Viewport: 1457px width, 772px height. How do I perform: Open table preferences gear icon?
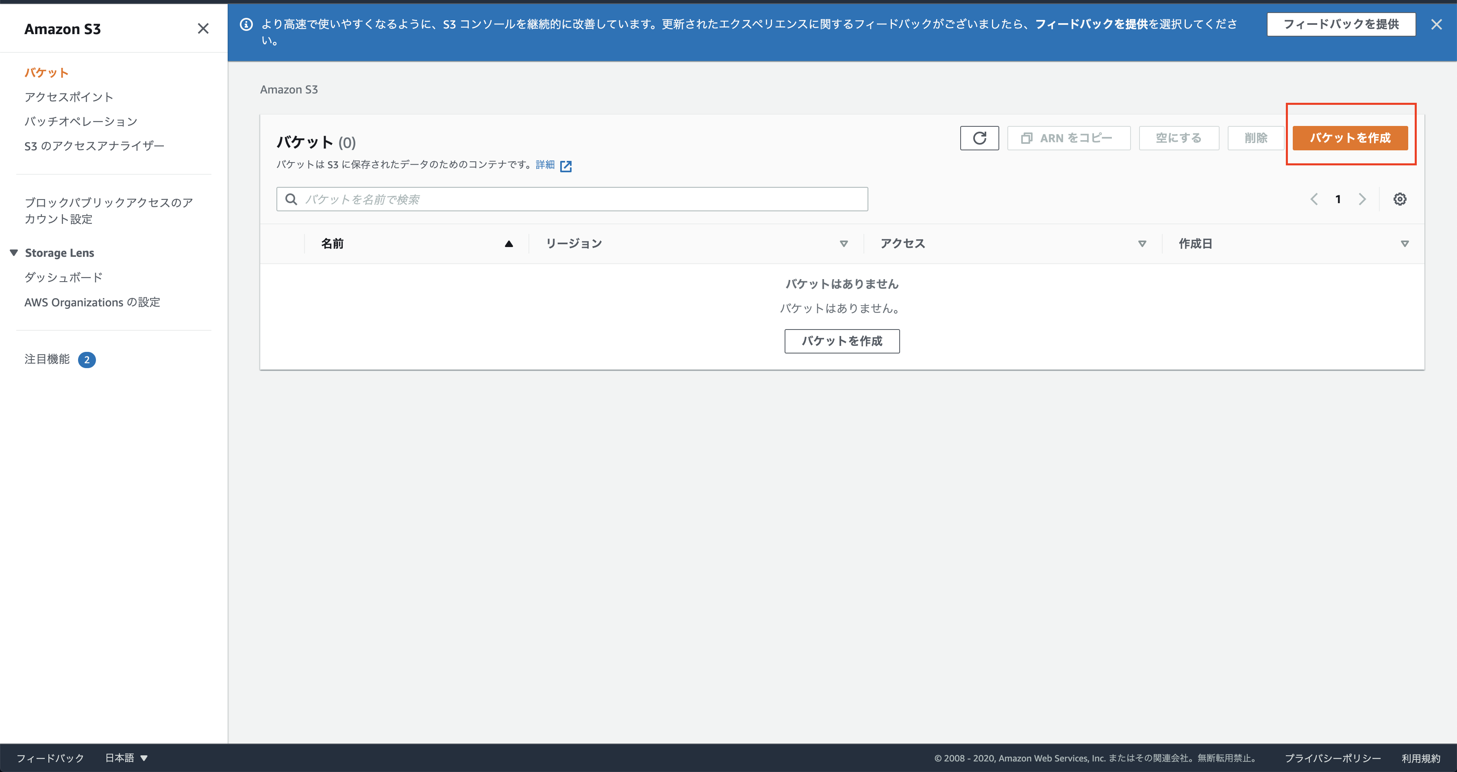click(x=1399, y=199)
